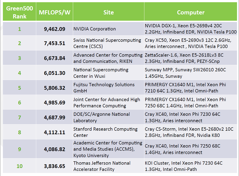Click Fujitsu Technology Solutions GmbH cell
This screenshot has height=176, width=239.
point(108,88)
